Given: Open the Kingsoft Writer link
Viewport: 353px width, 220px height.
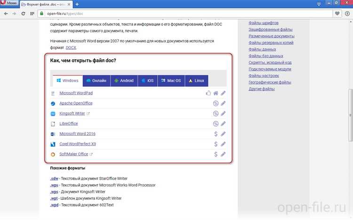Looking at the screenshot, I should click(72, 113).
